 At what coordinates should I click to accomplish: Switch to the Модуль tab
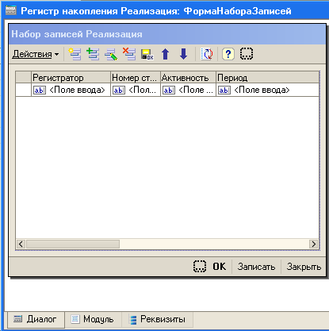click(x=93, y=319)
